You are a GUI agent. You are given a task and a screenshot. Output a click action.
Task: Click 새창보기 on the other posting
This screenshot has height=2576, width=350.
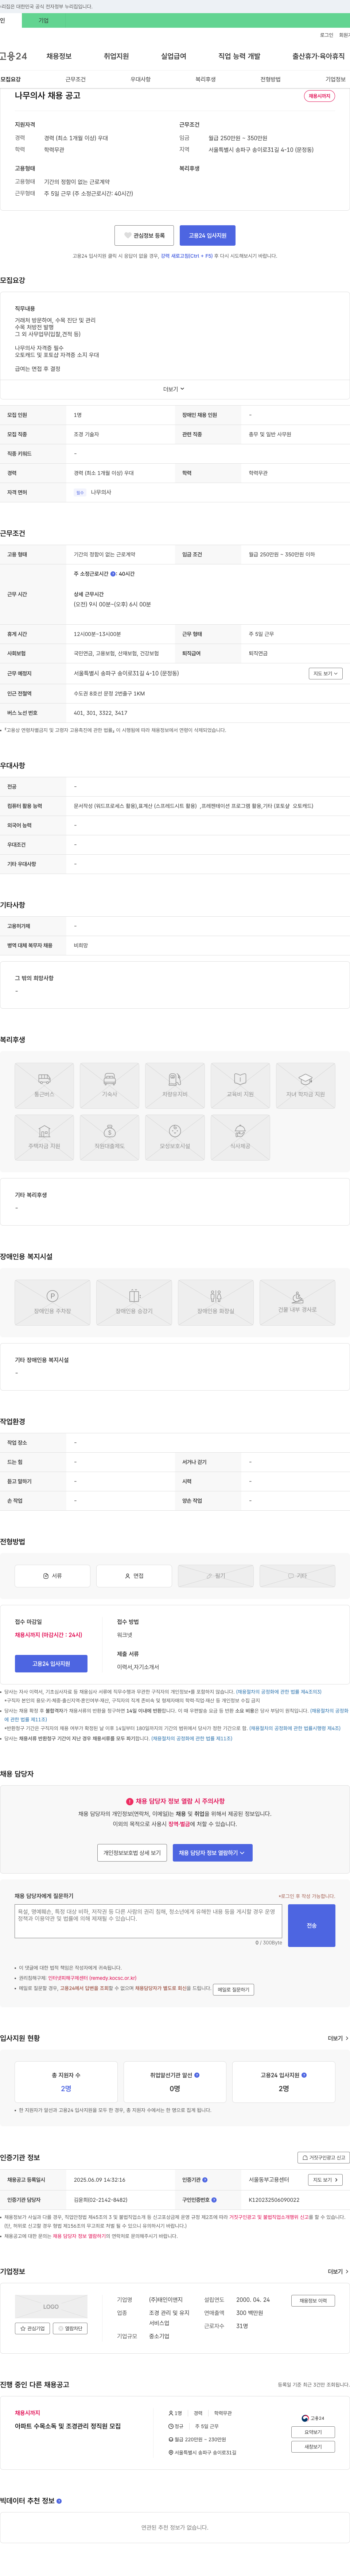pos(313,2447)
